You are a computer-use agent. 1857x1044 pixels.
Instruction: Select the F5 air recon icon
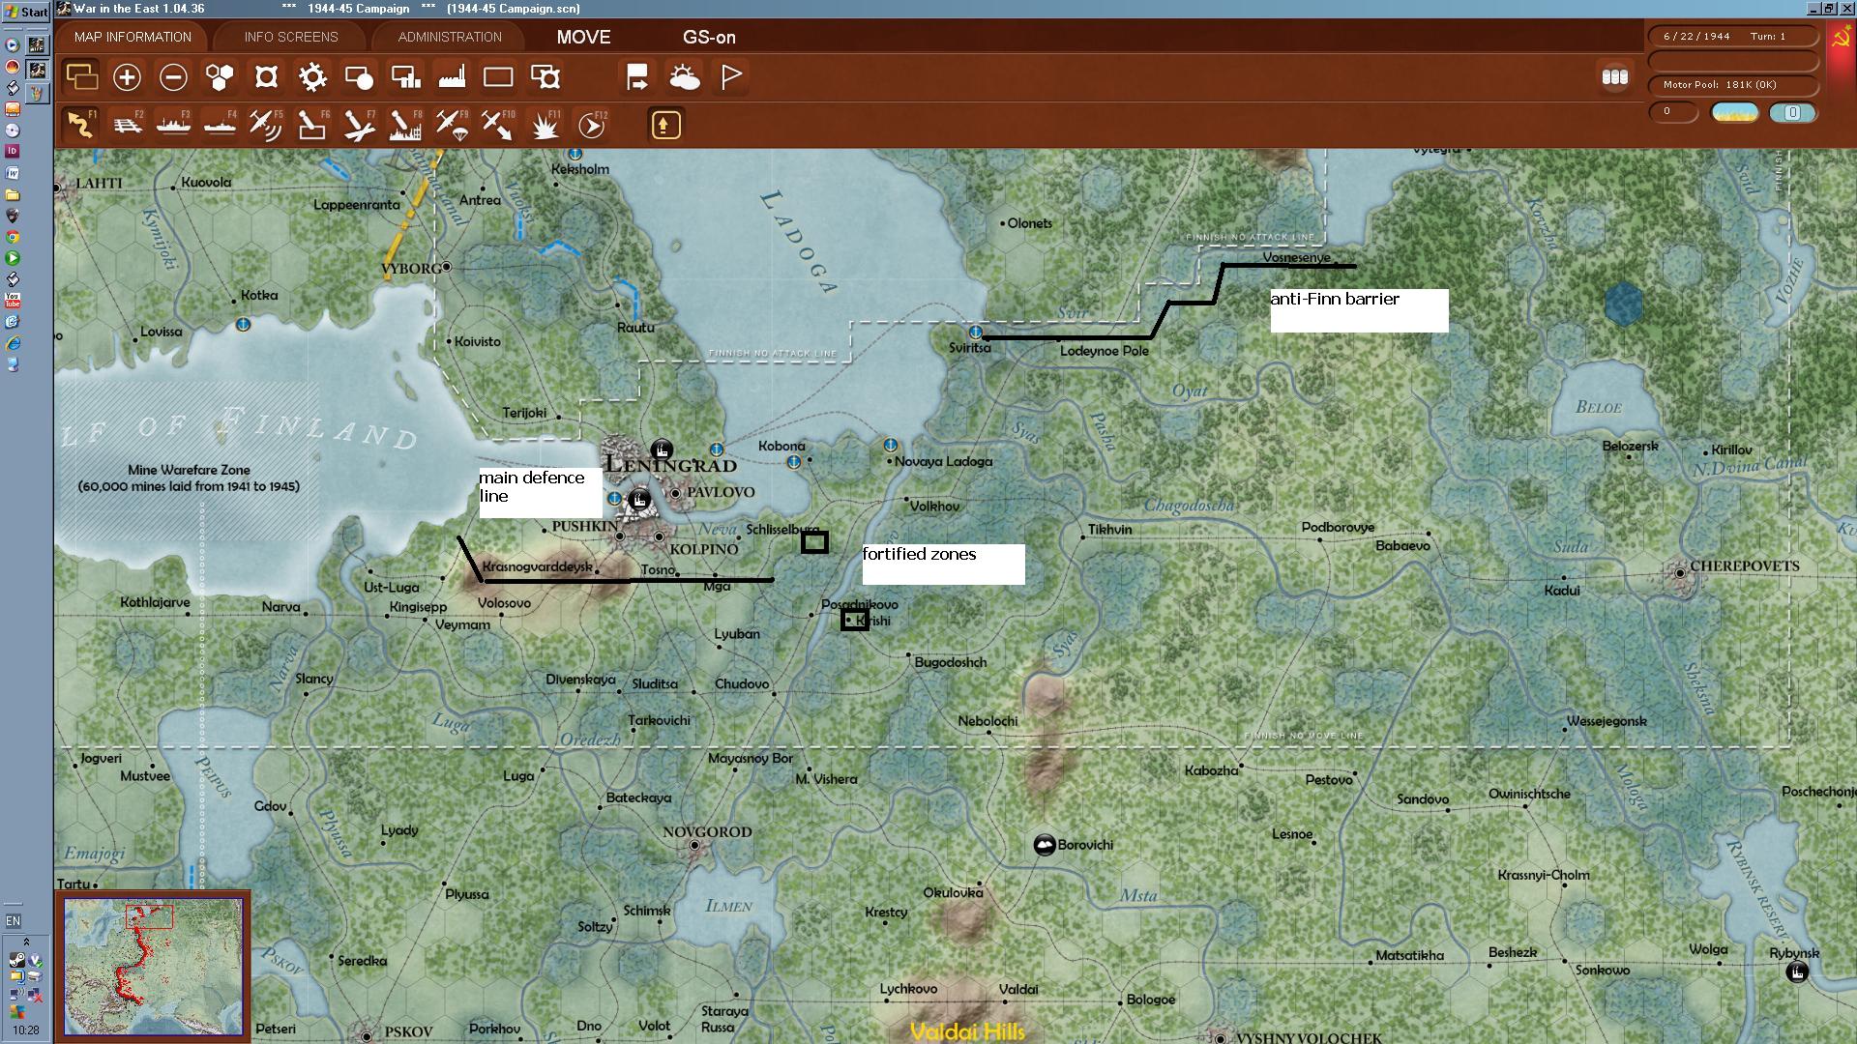266,126
